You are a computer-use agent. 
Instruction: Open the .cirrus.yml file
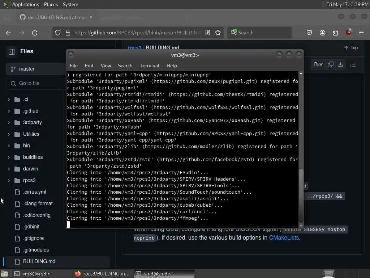(34, 192)
